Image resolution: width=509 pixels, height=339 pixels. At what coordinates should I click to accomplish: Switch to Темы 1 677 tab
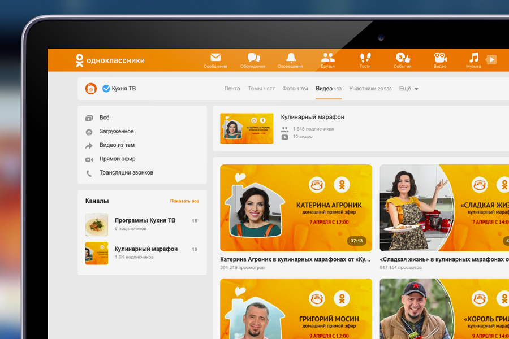261,89
